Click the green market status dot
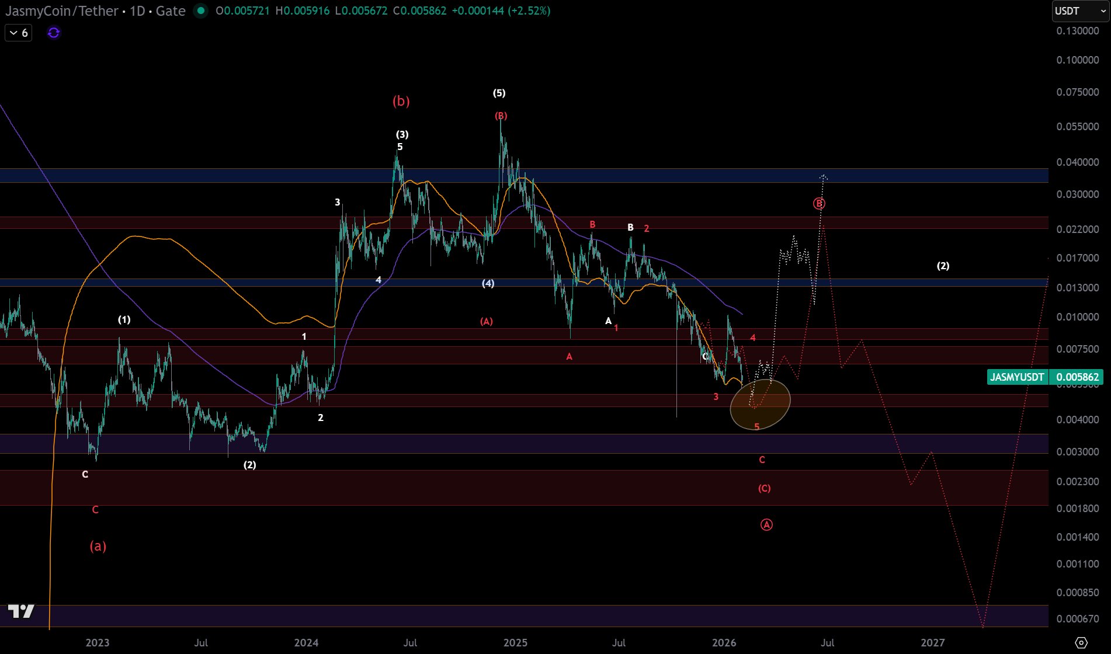 (200, 11)
